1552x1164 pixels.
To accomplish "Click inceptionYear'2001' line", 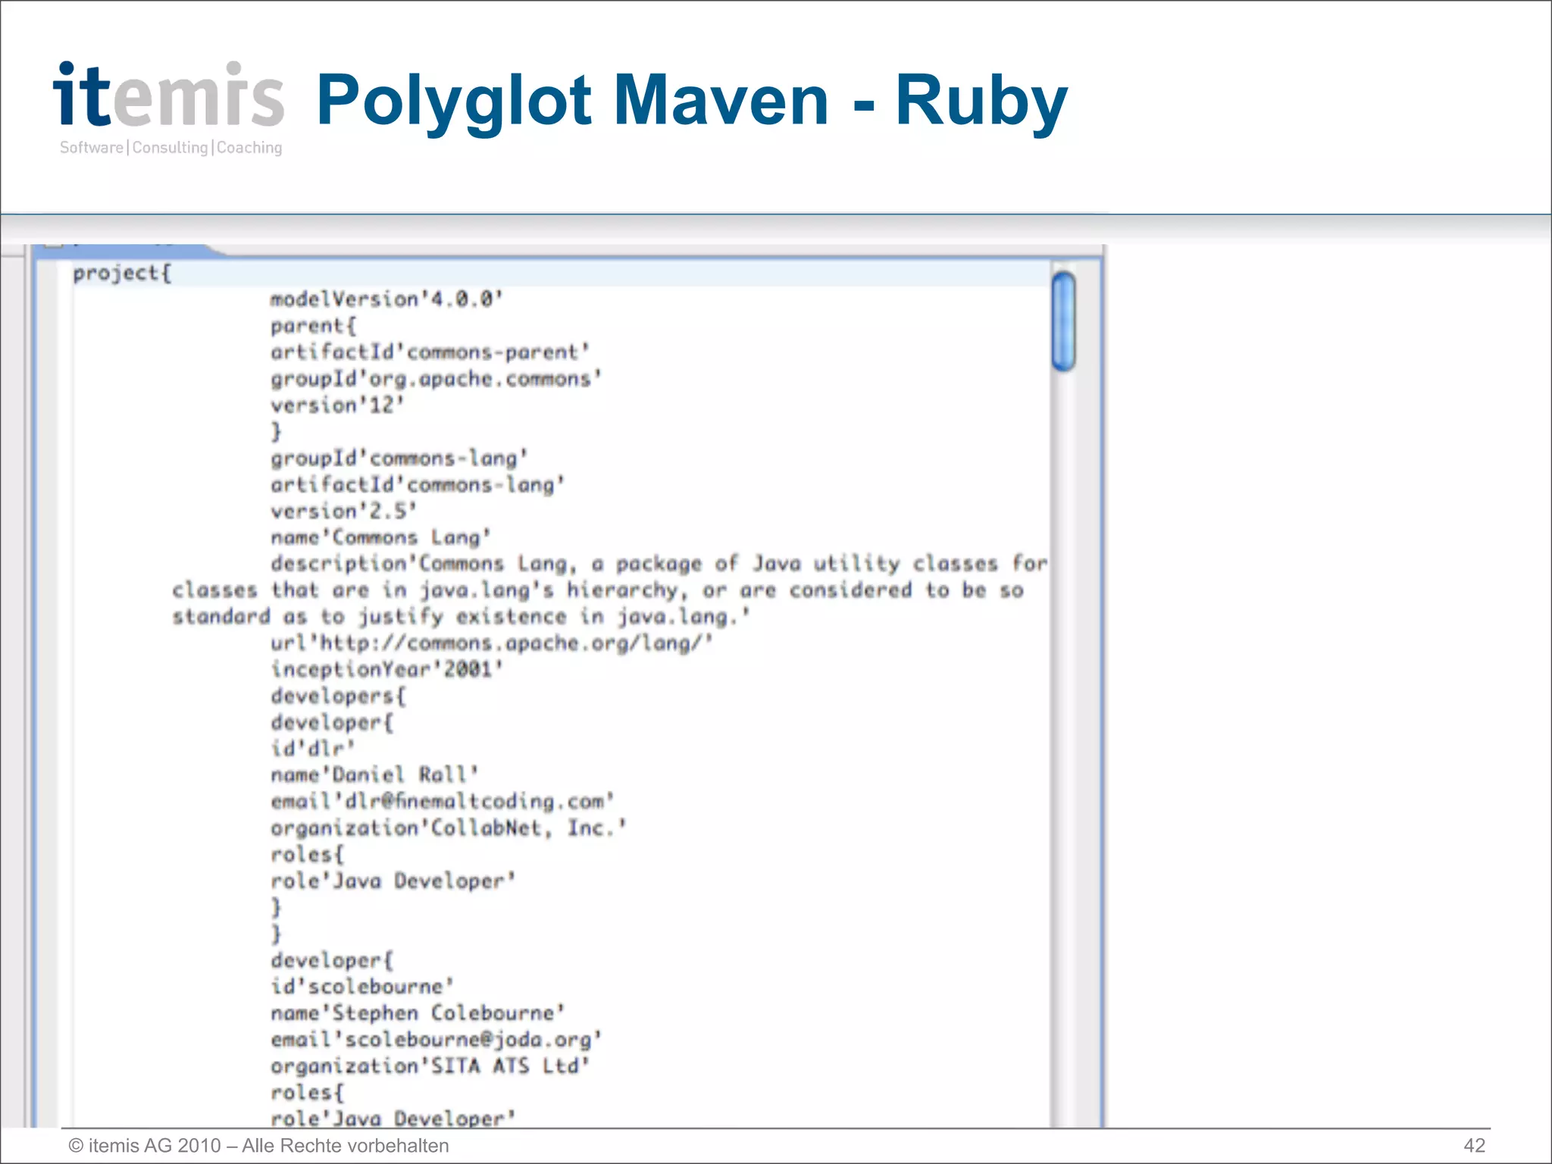I will click(386, 670).
